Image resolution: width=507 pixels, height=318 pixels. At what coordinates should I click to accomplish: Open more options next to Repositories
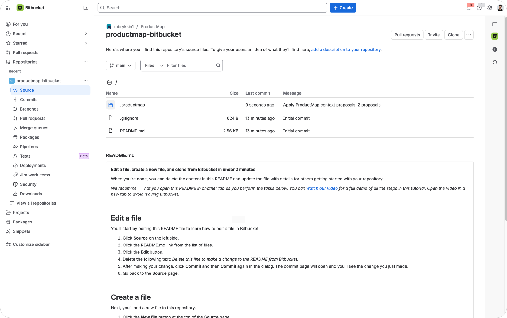85,62
